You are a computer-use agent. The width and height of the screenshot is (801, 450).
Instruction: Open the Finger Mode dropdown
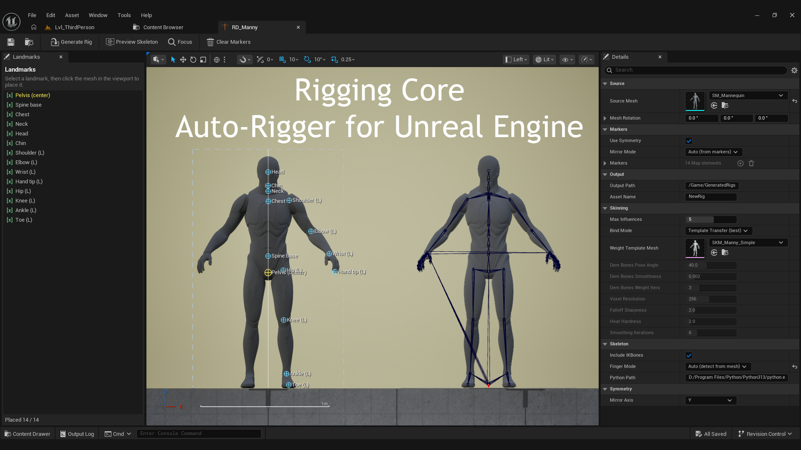(718, 367)
